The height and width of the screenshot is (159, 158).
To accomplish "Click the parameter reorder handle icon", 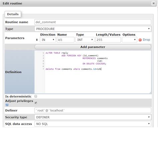I will point(37,40).
